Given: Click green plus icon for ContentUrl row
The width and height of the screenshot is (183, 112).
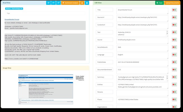Looking at the screenshot, I should (175, 25).
